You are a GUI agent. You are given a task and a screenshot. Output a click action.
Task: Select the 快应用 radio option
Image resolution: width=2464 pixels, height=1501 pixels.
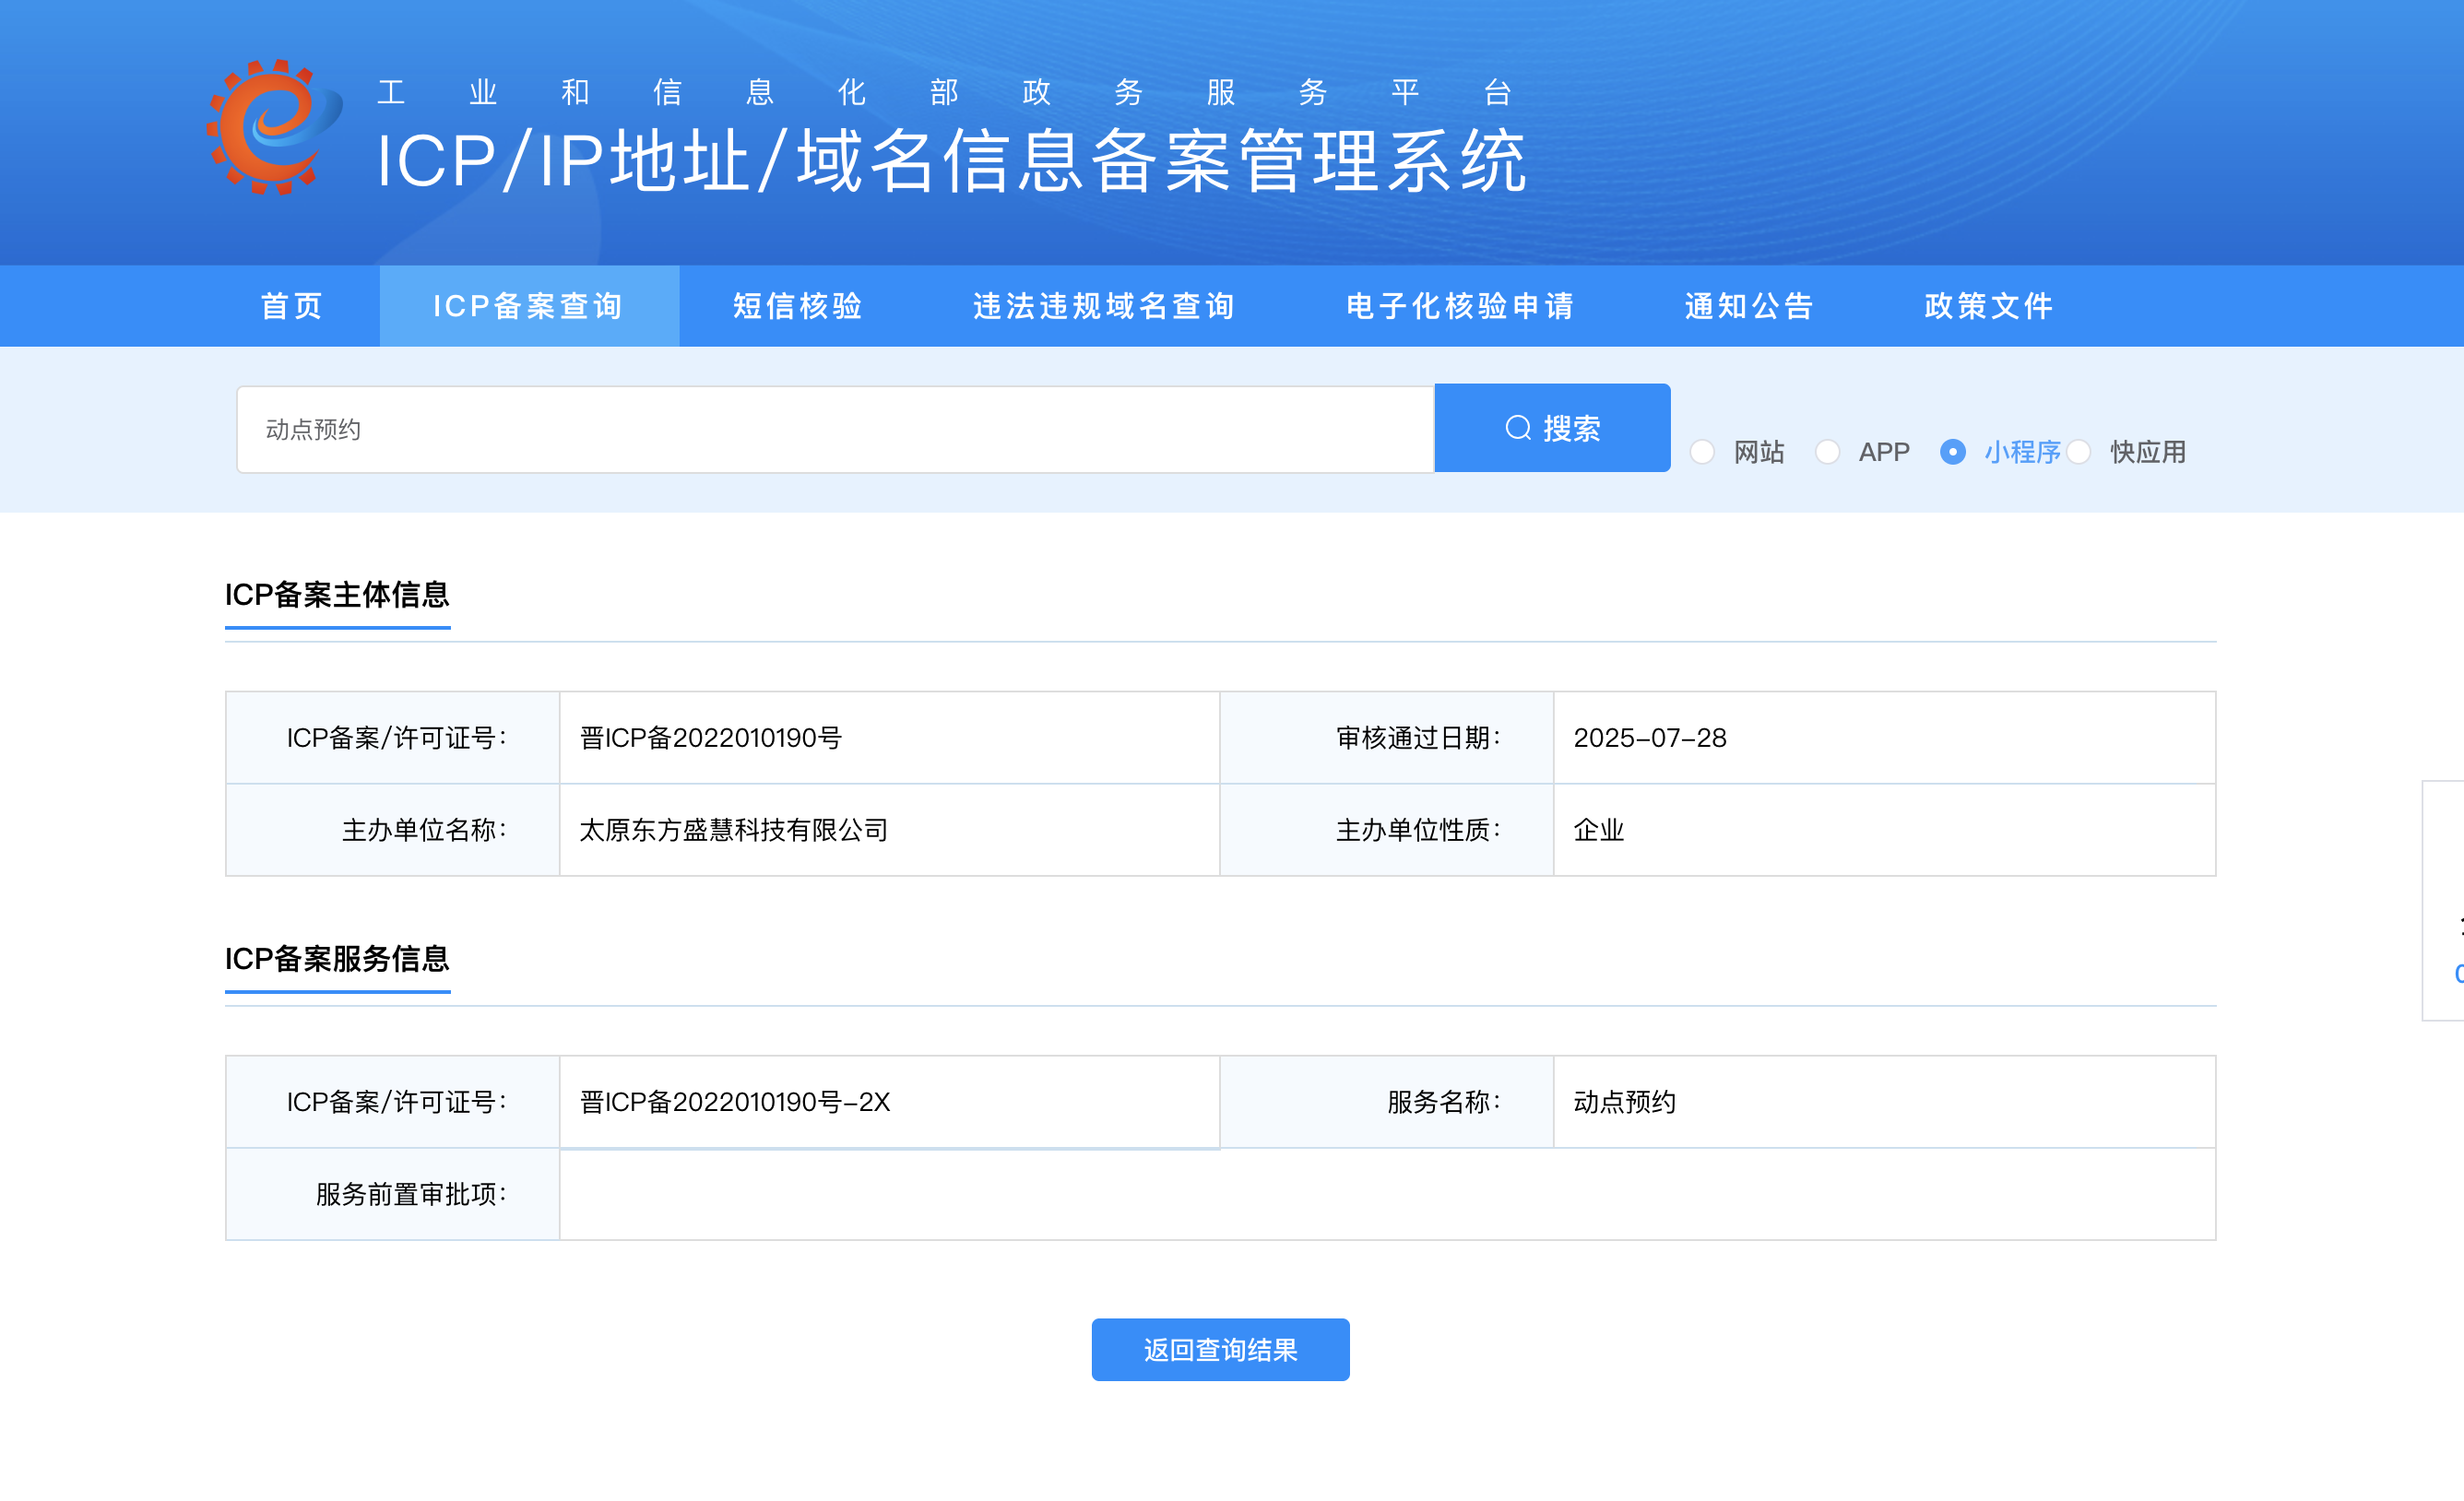[2078, 452]
